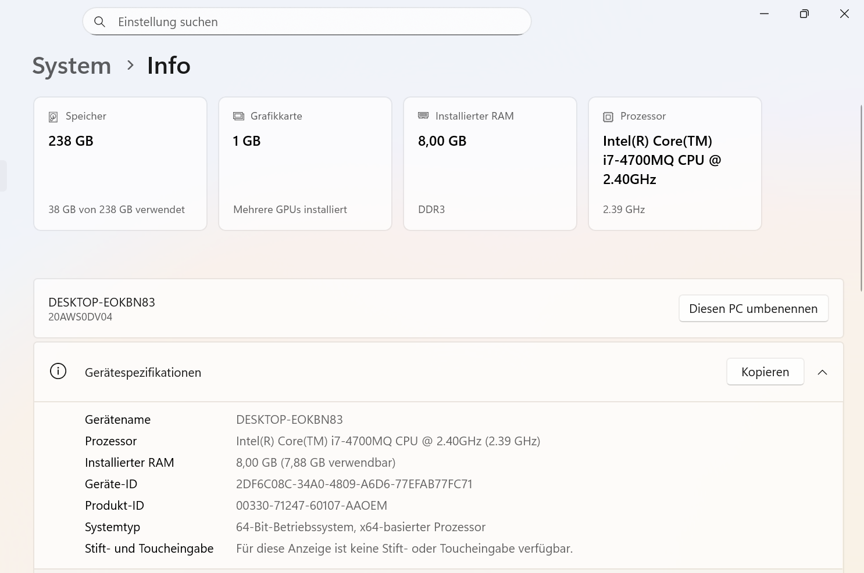Click the Installierter RAM memory icon

pos(423,116)
